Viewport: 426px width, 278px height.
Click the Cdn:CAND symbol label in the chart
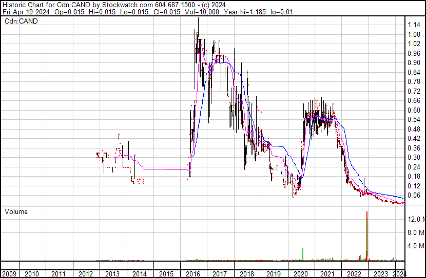[x=21, y=22]
